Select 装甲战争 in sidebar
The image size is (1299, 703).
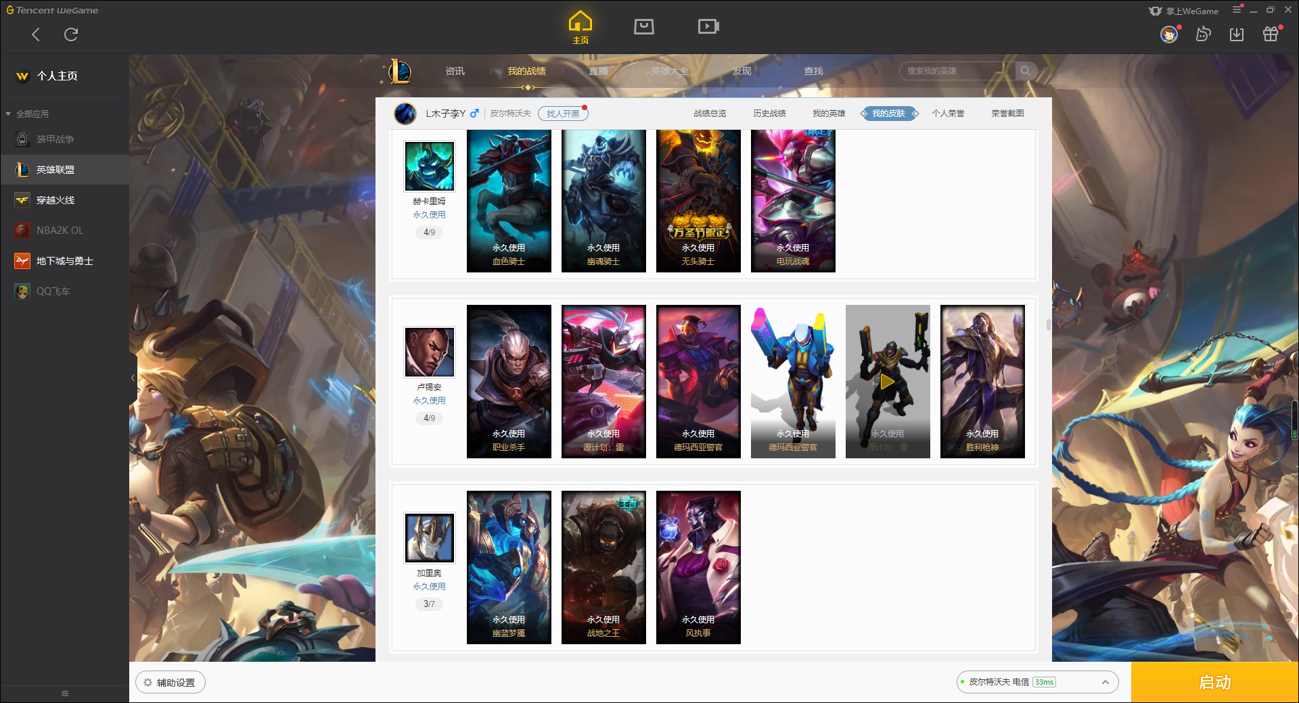point(64,139)
